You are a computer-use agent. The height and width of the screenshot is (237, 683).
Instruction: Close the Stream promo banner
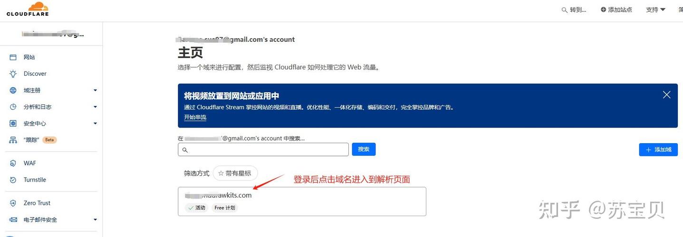[667, 95]
